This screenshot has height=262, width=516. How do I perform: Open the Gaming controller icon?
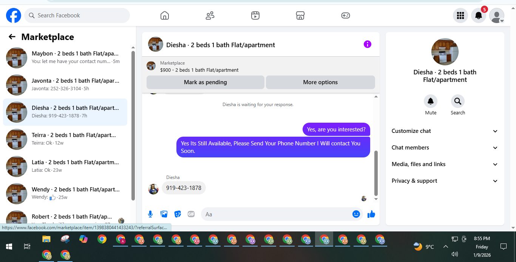point(345,15)
